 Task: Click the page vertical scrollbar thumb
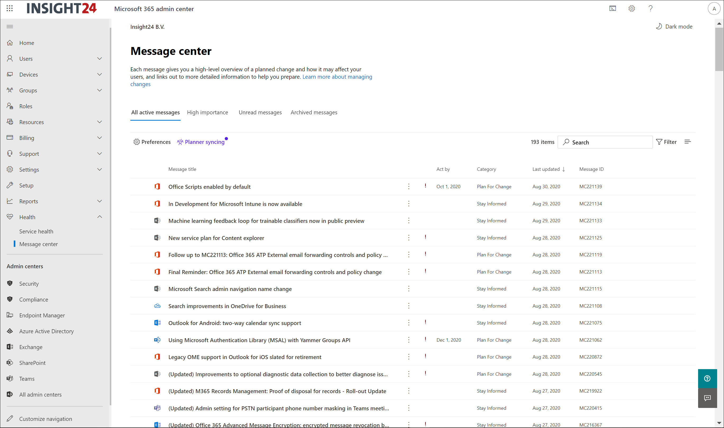tap(719, 49)
